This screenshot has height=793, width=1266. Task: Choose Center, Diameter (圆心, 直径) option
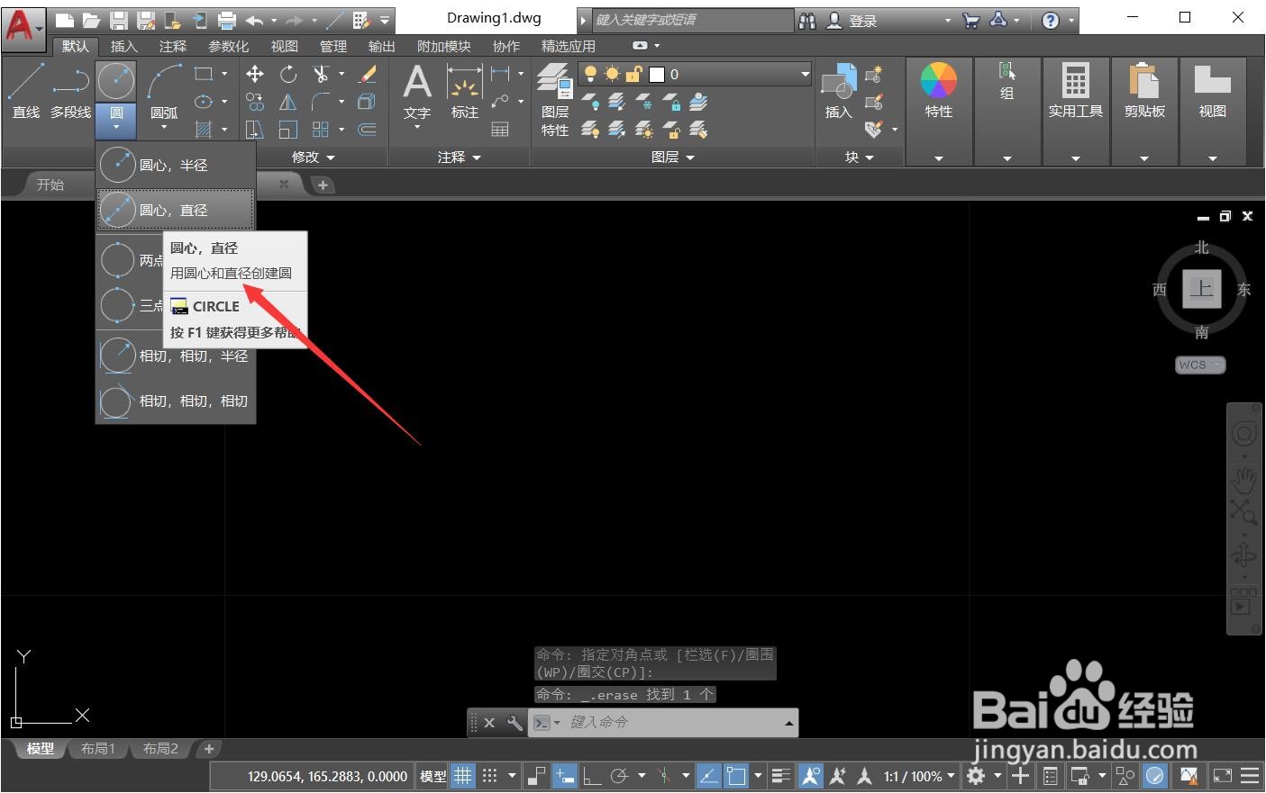(x=176, y=210)
